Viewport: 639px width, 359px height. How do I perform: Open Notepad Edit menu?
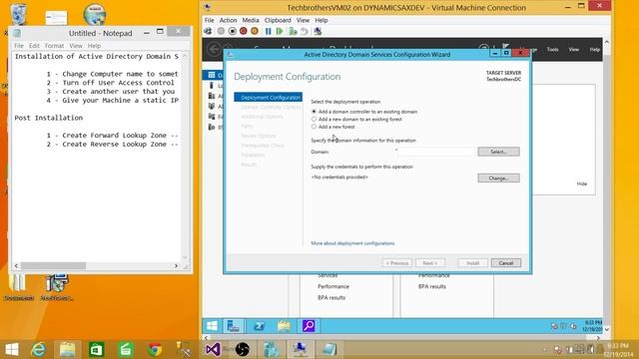pyautogui.click(x=34, y=46)
